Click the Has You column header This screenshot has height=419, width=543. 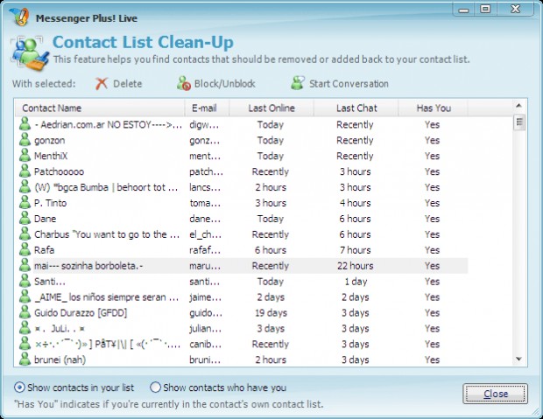point(433,108)
